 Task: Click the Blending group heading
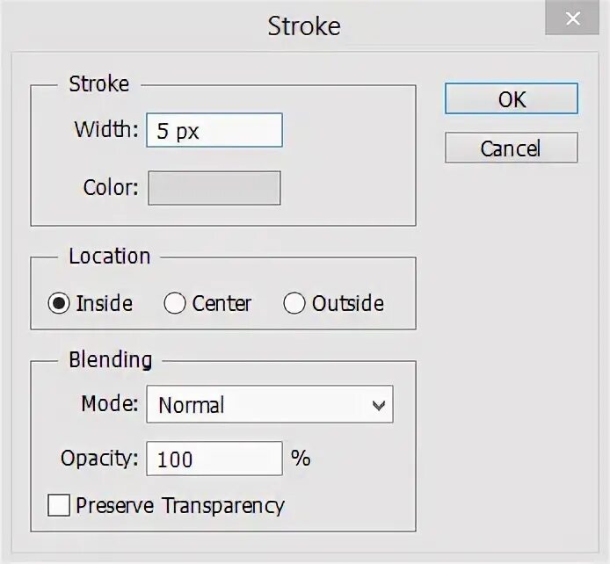(110, 359)
